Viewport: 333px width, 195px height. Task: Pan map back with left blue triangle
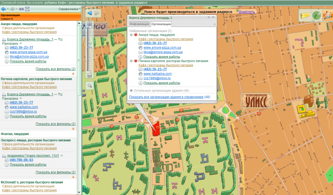coord(89,13)
